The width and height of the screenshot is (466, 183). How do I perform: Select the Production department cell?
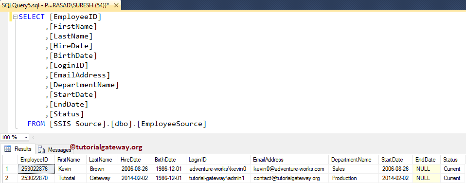[x=354, y=178]
